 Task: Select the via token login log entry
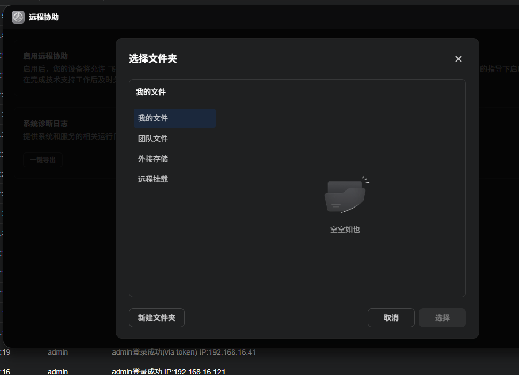pos(184,352)
